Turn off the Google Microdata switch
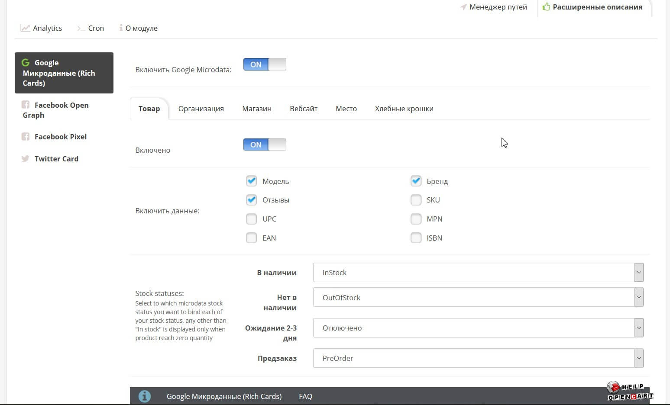Image resolution: width=670 pixels, height=405 pixels. pos(265,64)
